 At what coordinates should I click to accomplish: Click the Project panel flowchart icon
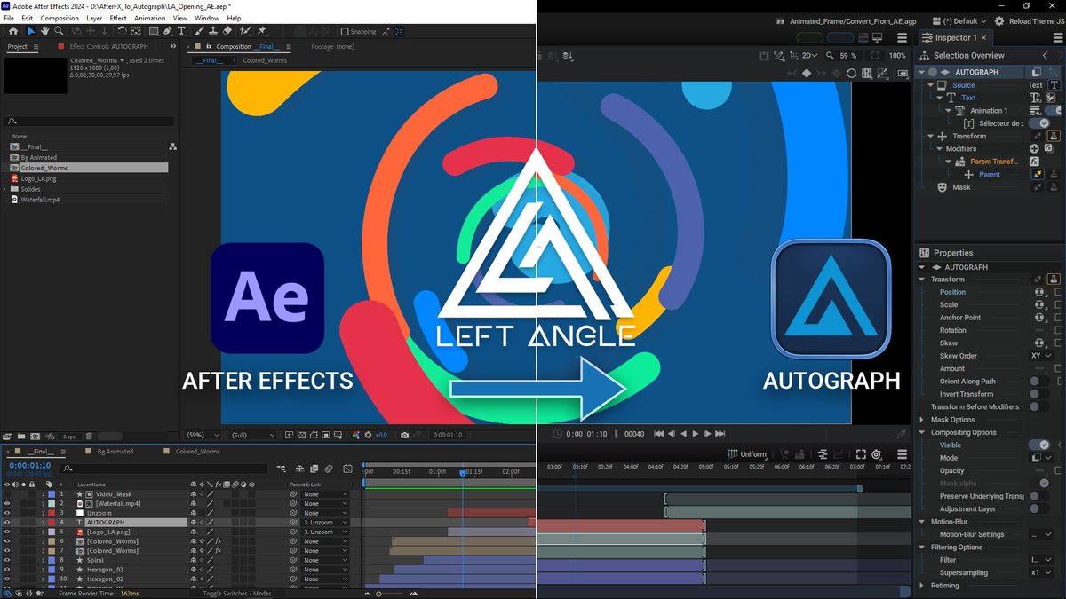(171, 146)
